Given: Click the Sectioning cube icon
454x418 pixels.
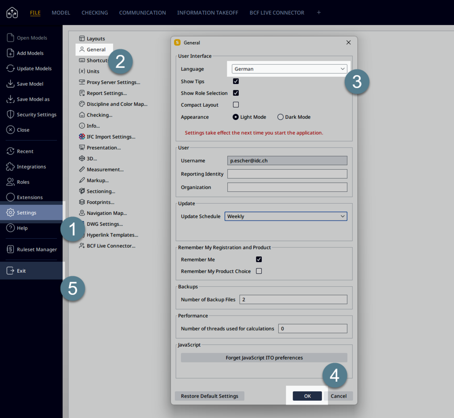Looking at the screenshot, I should [x=82, y=191].
